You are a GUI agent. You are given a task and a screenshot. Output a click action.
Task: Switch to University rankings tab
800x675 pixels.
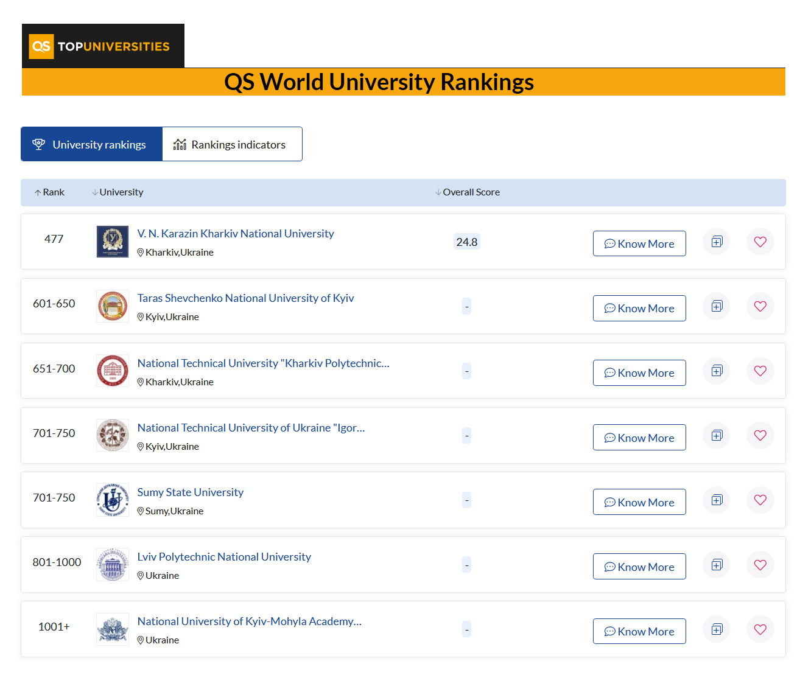click(92, 144)
